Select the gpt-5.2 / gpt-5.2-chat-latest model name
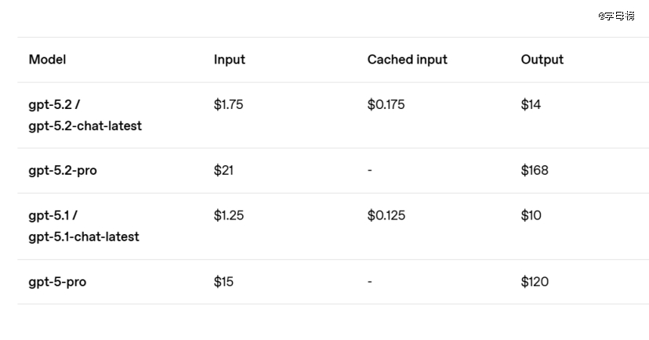This screenshot has width=649, height=340. tap(85, 115)
